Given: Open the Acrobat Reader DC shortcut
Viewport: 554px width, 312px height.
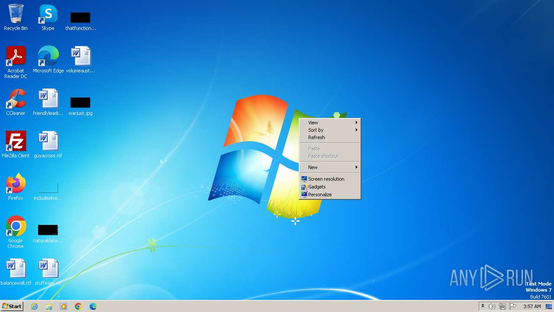Looking at the screenshot, I should (x=16, y=62).
